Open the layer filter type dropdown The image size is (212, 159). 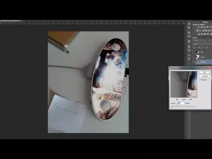[x=199, y=41]
